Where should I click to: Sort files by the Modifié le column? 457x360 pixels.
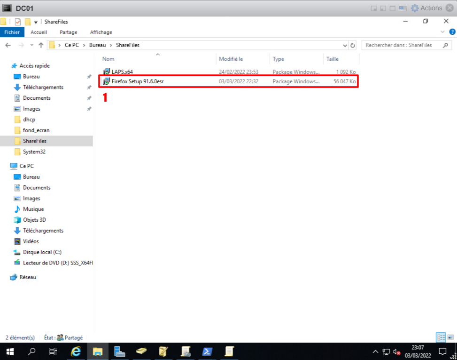231,59
